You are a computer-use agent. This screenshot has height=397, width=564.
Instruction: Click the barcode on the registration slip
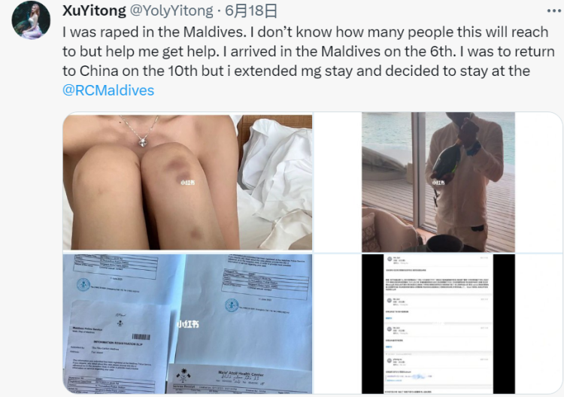point(141,337)
